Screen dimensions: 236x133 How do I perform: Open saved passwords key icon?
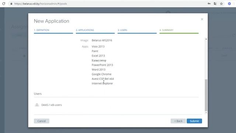(x=209, y=4)
